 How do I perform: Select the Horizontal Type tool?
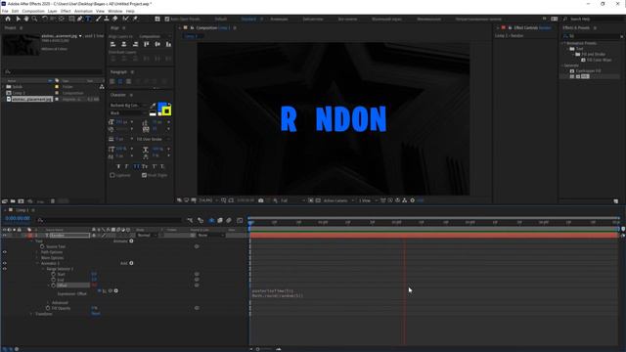[x=88, y=19]
